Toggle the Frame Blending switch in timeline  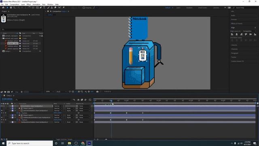click(82, 100)
